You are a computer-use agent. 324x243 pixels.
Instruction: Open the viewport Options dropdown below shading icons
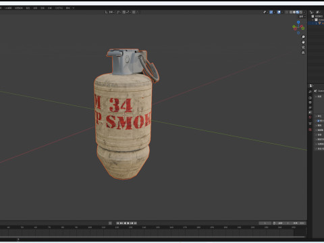[x=302, y=16]
